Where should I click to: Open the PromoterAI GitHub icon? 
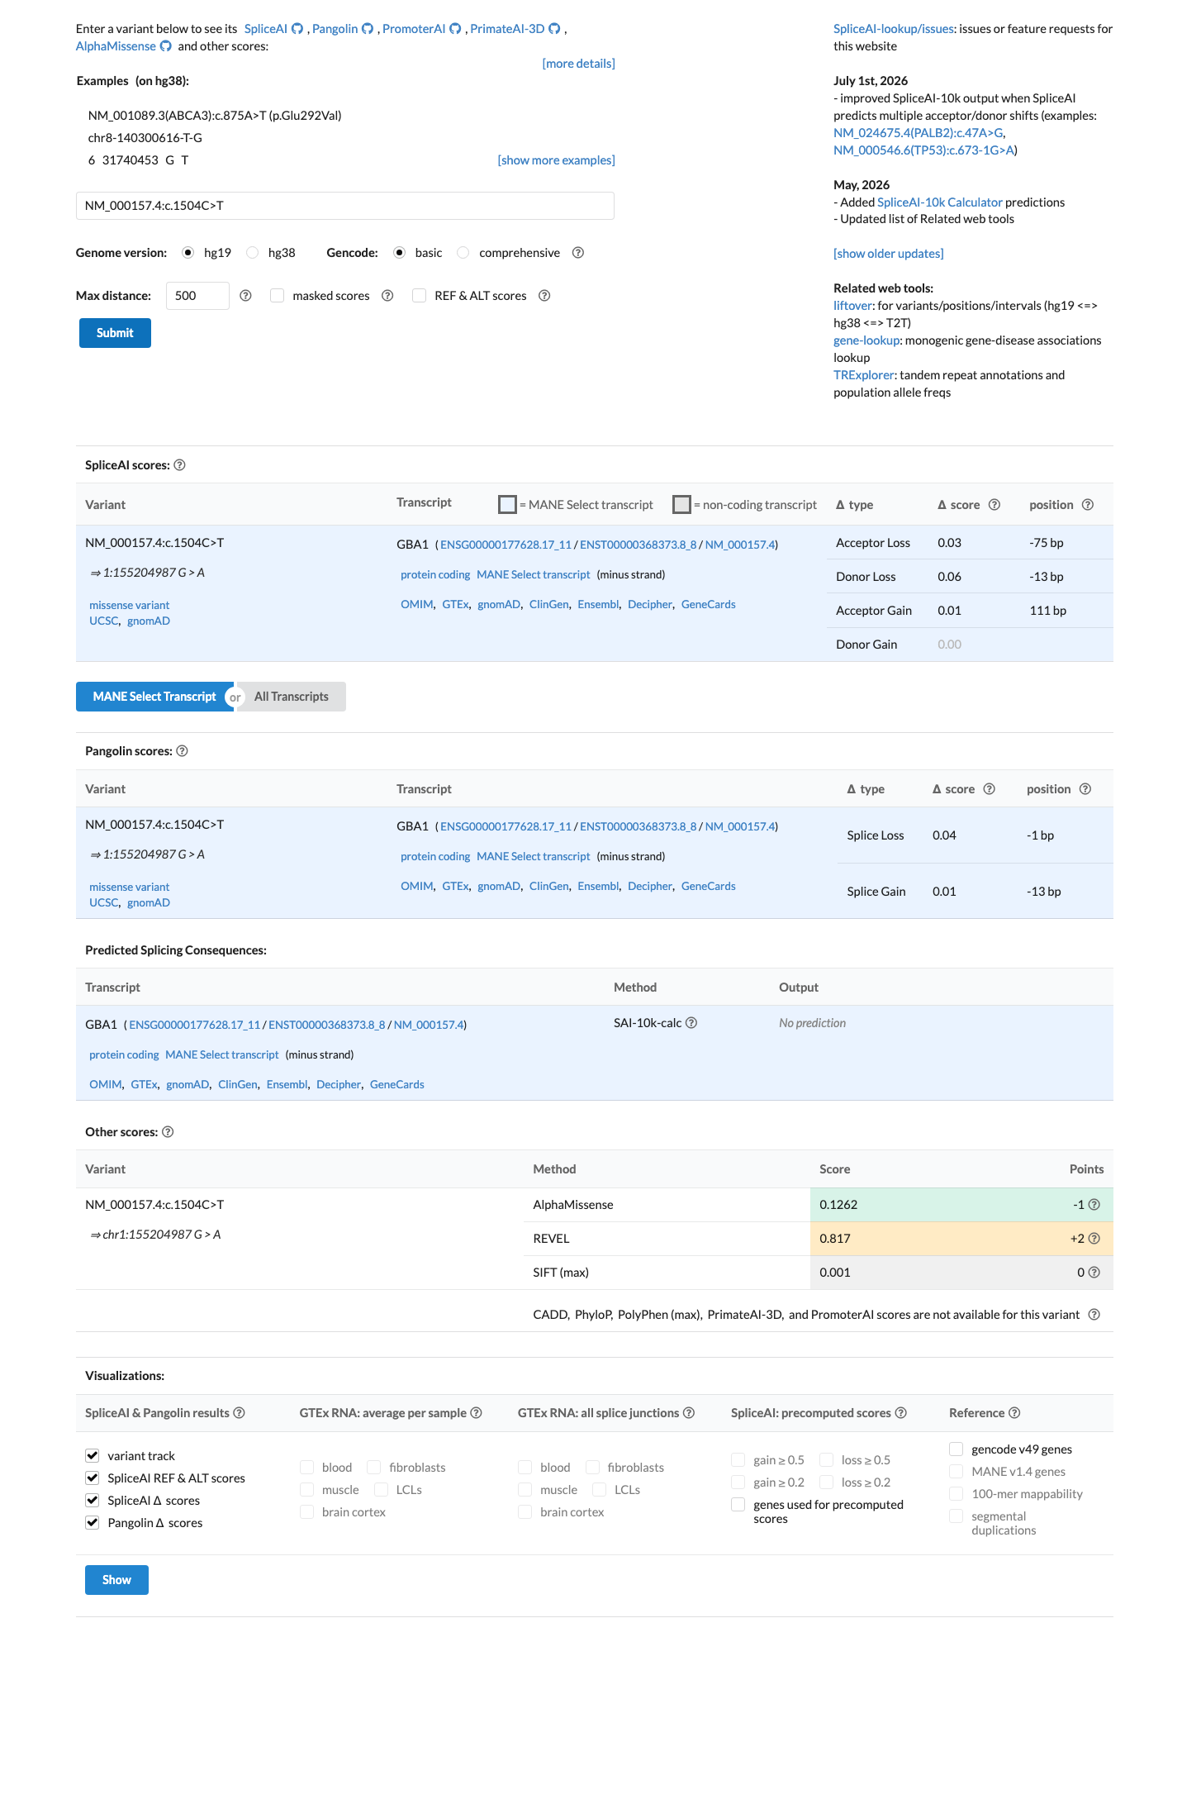tap(455, 29)
